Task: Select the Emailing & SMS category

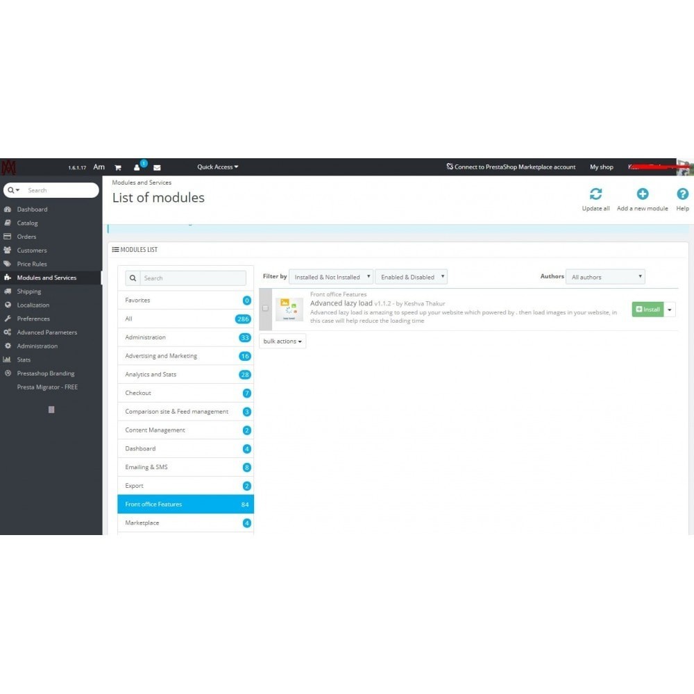Action: tap(185, 467)
